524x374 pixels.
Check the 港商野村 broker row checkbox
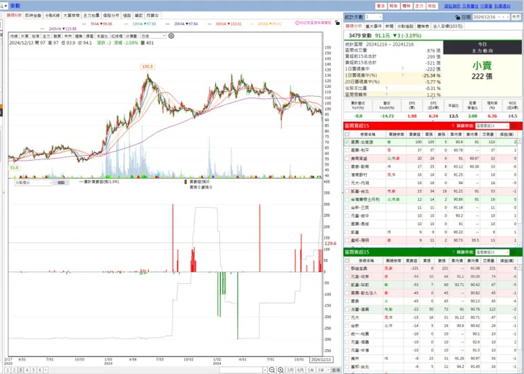point(347,175)
